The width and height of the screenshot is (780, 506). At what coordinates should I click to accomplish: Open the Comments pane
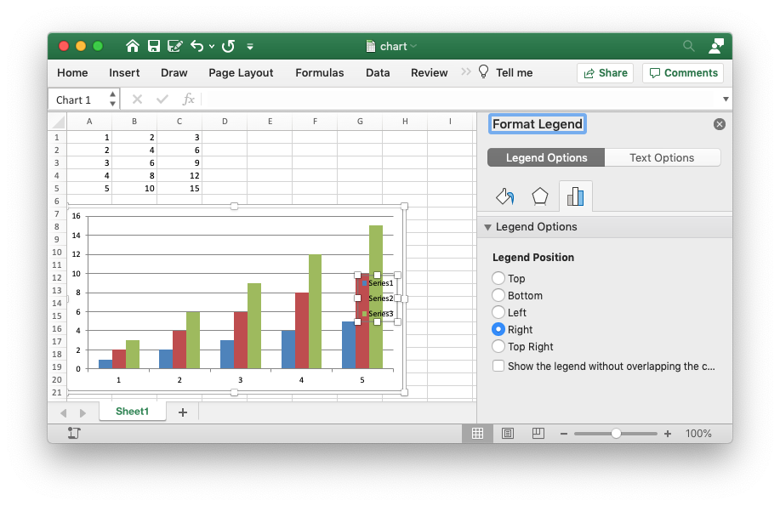[683, 73]
